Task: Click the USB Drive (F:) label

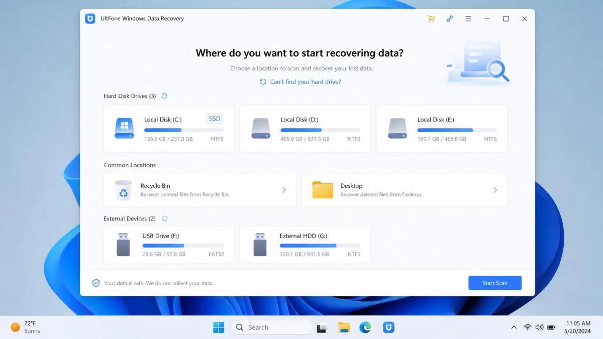Action: (161, 236)
